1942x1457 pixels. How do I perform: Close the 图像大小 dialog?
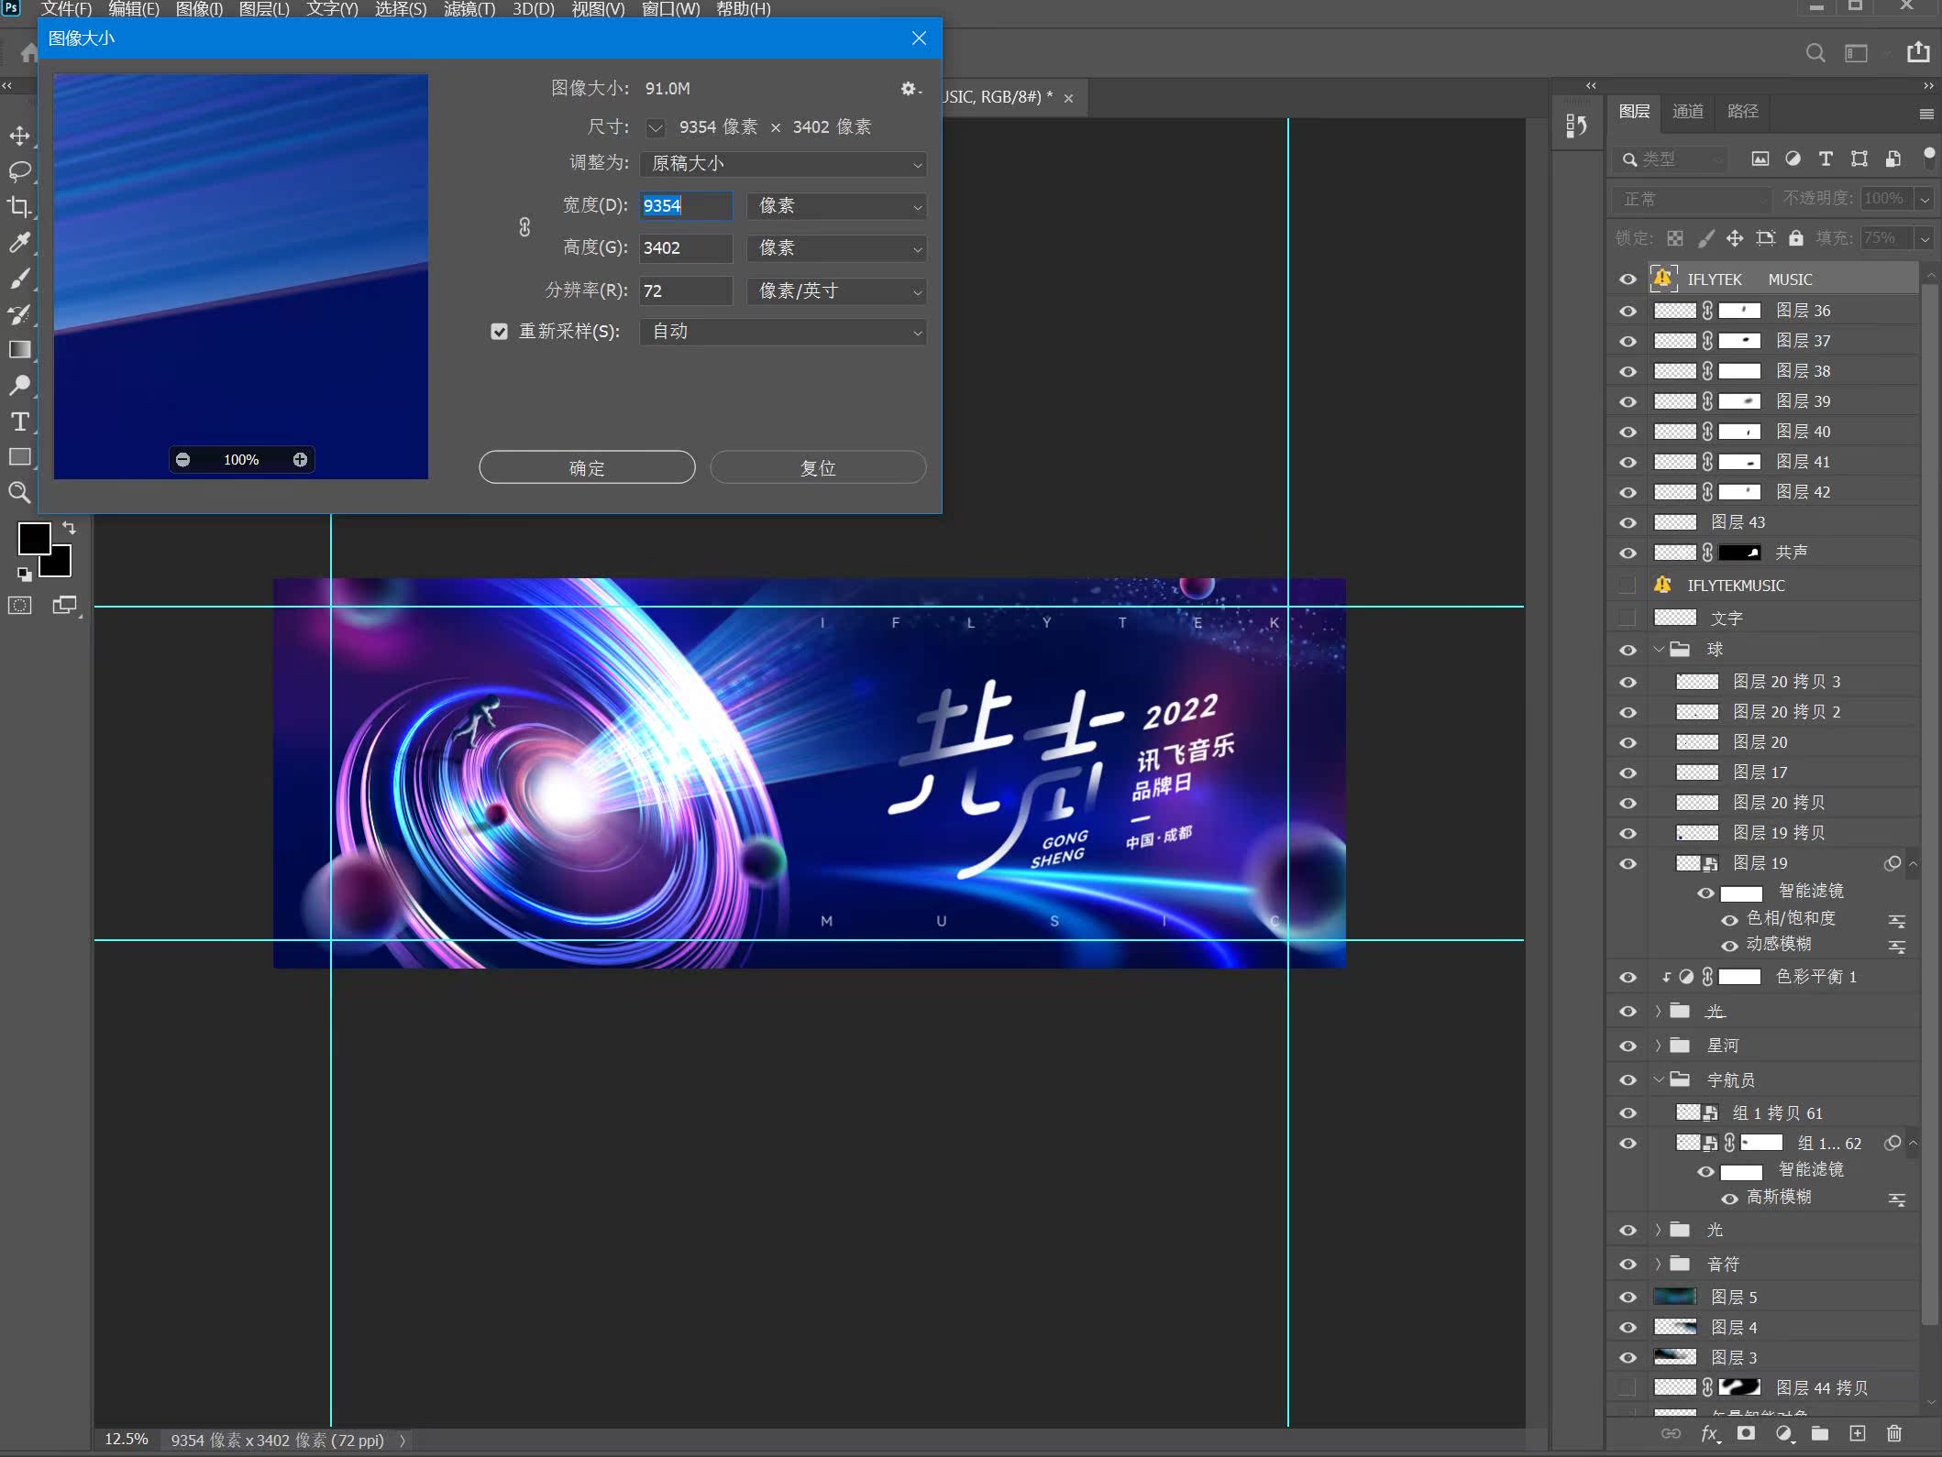(x=919, y=38)
